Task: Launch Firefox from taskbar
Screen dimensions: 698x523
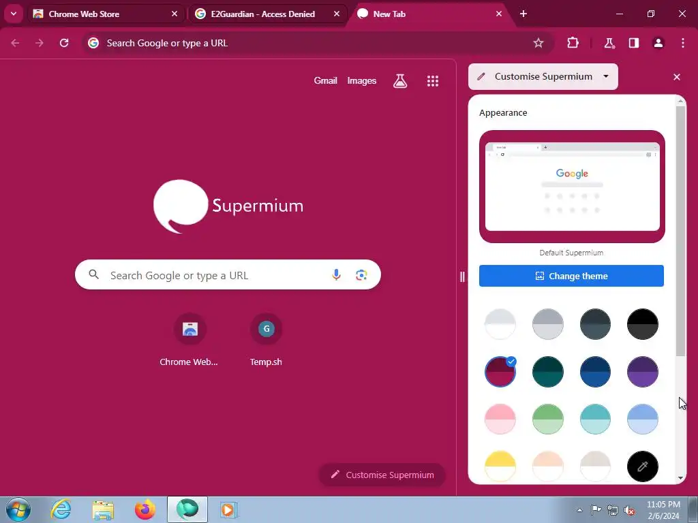Action: (145, 509)
